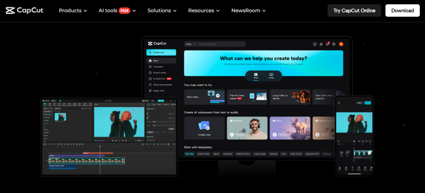425x193 pixels.
Task: Open the New video card
Action: (204, 97)
